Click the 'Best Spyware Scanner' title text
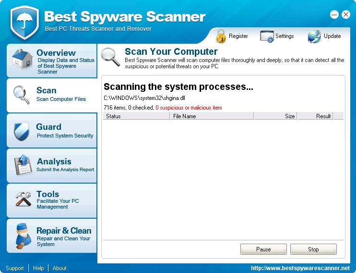The height and width of the screenshot is (273, 356). tap(125, 17)
